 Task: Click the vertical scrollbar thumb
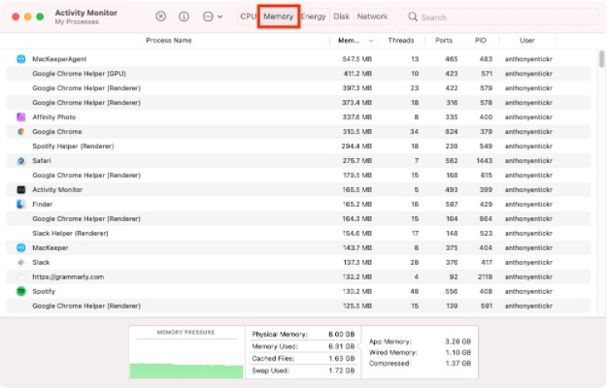[601, 59]
